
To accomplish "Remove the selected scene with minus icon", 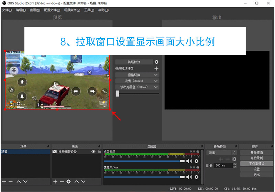I will point(11,182).
